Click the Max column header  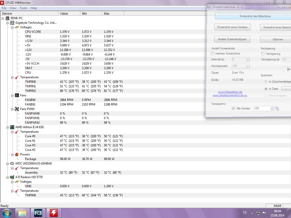click(x=113, y=14)
